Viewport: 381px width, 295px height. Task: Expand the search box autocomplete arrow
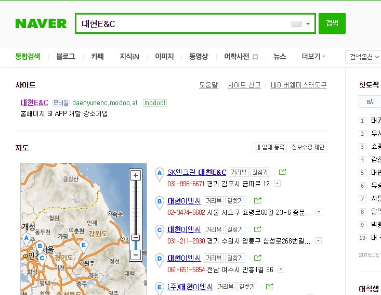(x=308, y=23)
